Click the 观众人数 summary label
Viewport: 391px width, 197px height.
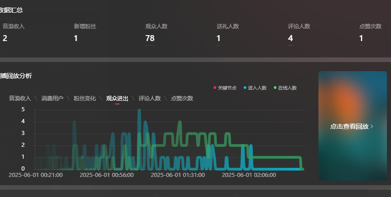point(156,26)
